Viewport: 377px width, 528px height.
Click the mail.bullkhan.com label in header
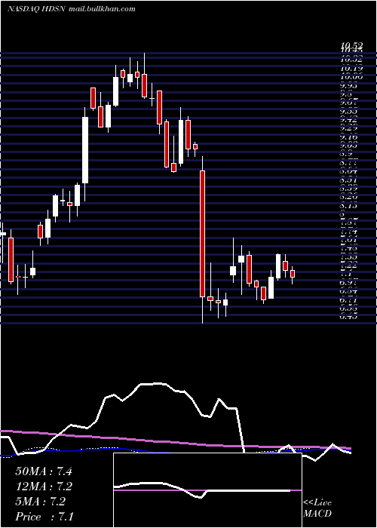pyautogui.click(x=102, y=9)
